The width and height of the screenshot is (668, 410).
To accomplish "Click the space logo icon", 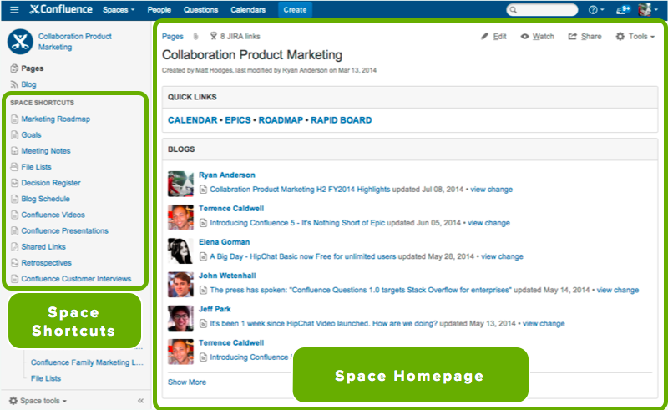I will pos(20,42).
